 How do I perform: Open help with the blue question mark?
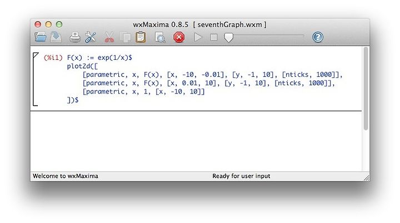pyautogui.click(x=318, y=37)
